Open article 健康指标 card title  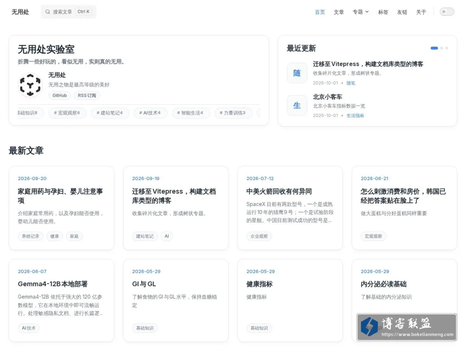259,284
